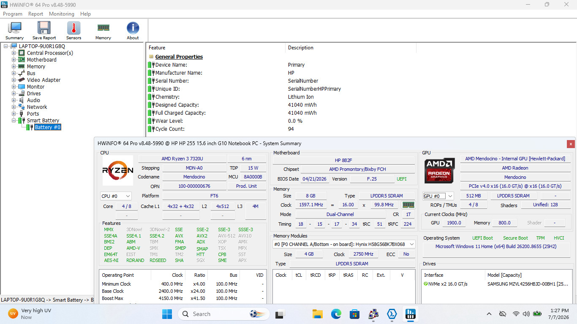577x324 pixels.
Task: Expand the Drives tree node
Action: (14, 93)
